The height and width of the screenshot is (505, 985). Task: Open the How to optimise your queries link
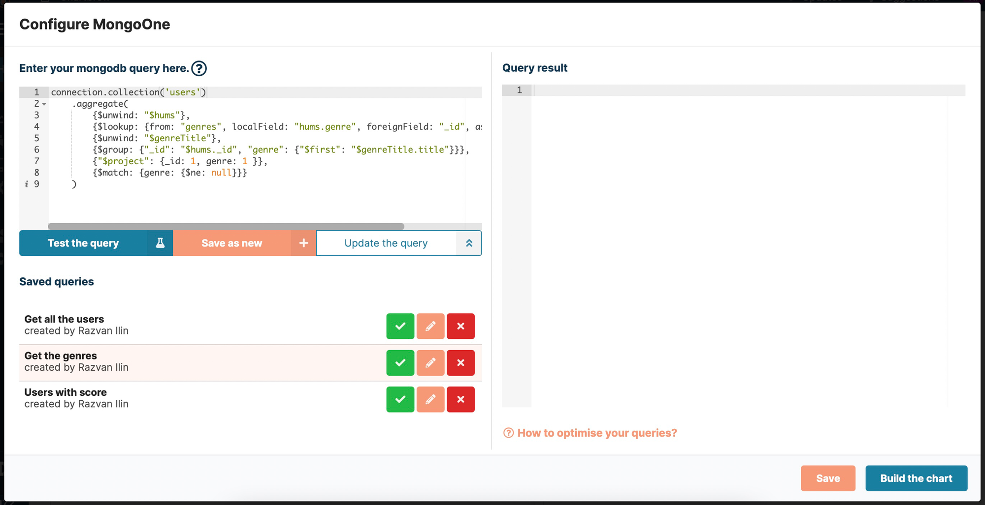tap(597, 433)
